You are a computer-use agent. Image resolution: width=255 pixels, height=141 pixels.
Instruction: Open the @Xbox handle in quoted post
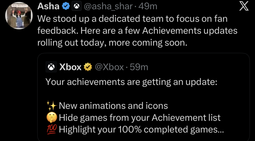[109, 67]
